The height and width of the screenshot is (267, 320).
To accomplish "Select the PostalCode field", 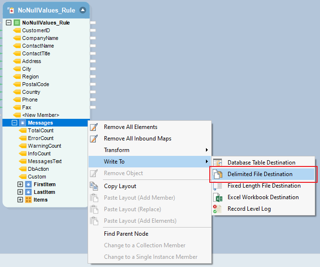I will point(36,84).
